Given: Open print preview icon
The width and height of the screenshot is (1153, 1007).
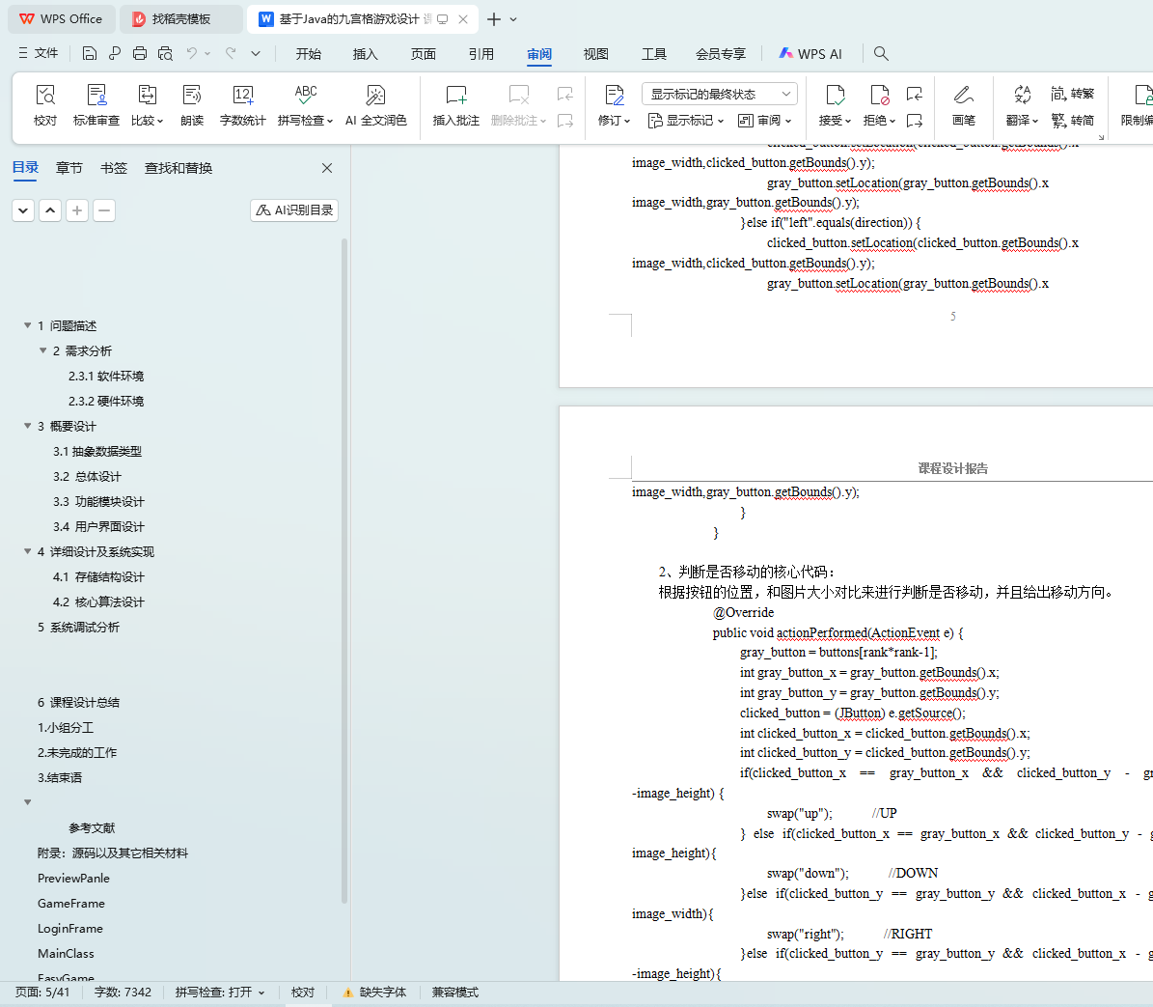Looking at the screenshot, I should 165,53.
